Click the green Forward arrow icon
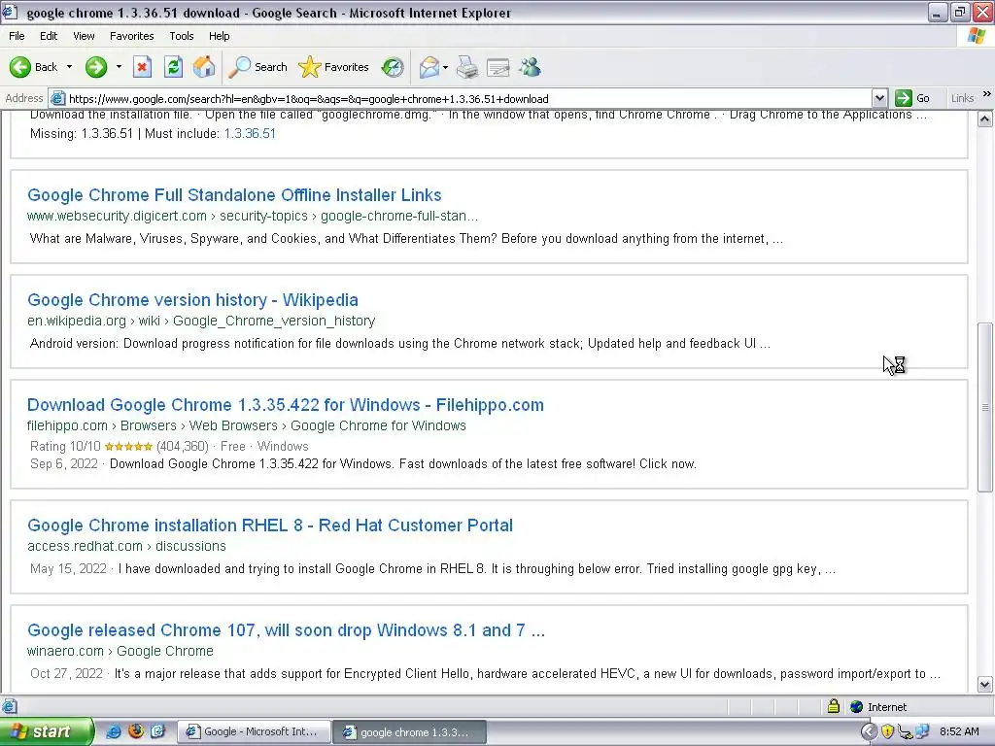This screenshot has height=746, width=995. coord(96,67)
